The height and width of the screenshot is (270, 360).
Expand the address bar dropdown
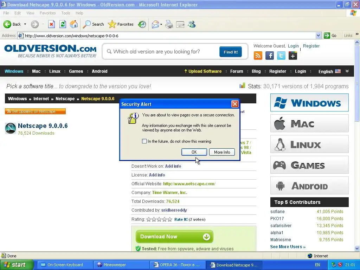coord(318,36)
